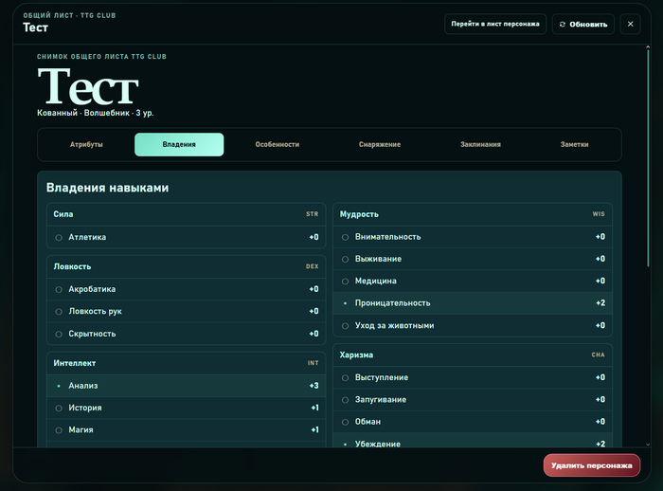
Task: Toggle Обман proficiency circle
Action: (345, 422)
